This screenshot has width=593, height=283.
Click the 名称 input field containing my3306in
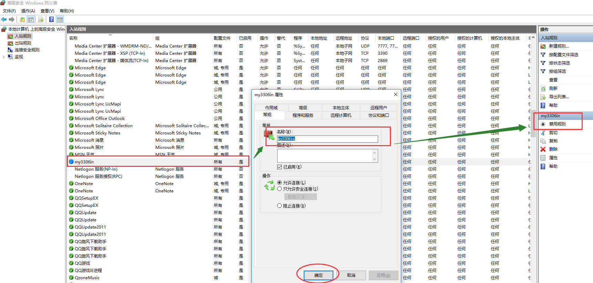(327, 139)
